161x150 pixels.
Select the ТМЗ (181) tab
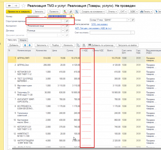pos(12,40)
